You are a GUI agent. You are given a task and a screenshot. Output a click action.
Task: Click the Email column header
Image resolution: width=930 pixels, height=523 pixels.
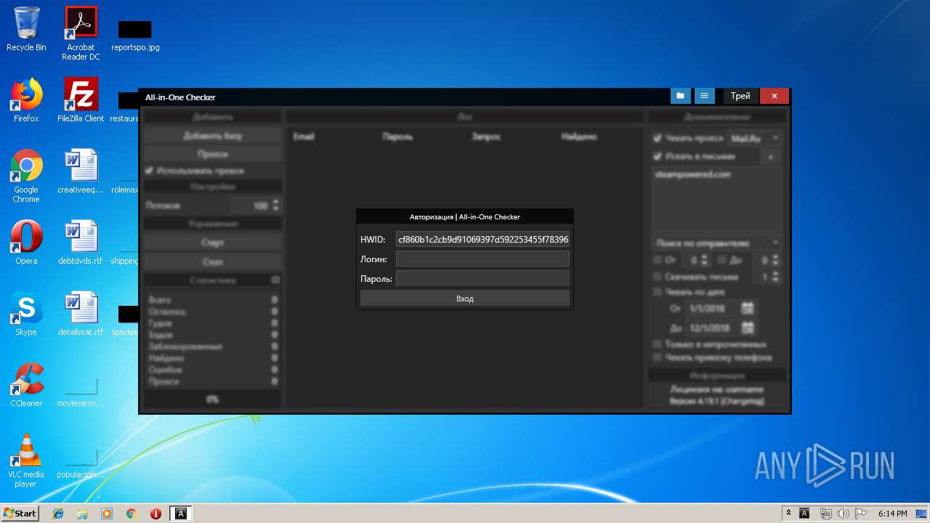pyautogui.click(x=304, y=137)
